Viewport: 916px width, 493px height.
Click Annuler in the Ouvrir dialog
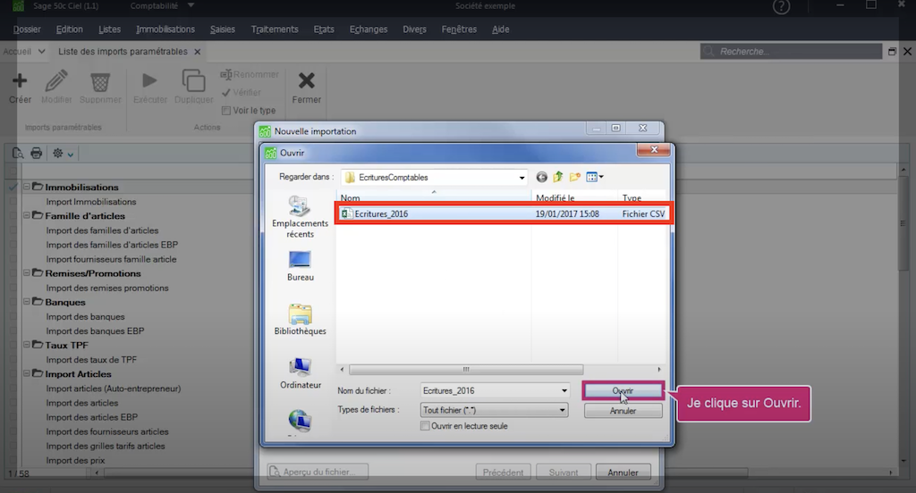tap(623, 411)
